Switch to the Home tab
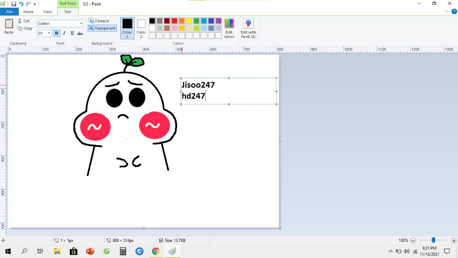This screenshot has height=258, width=458. pyautogui.click(x=28, y=12)
